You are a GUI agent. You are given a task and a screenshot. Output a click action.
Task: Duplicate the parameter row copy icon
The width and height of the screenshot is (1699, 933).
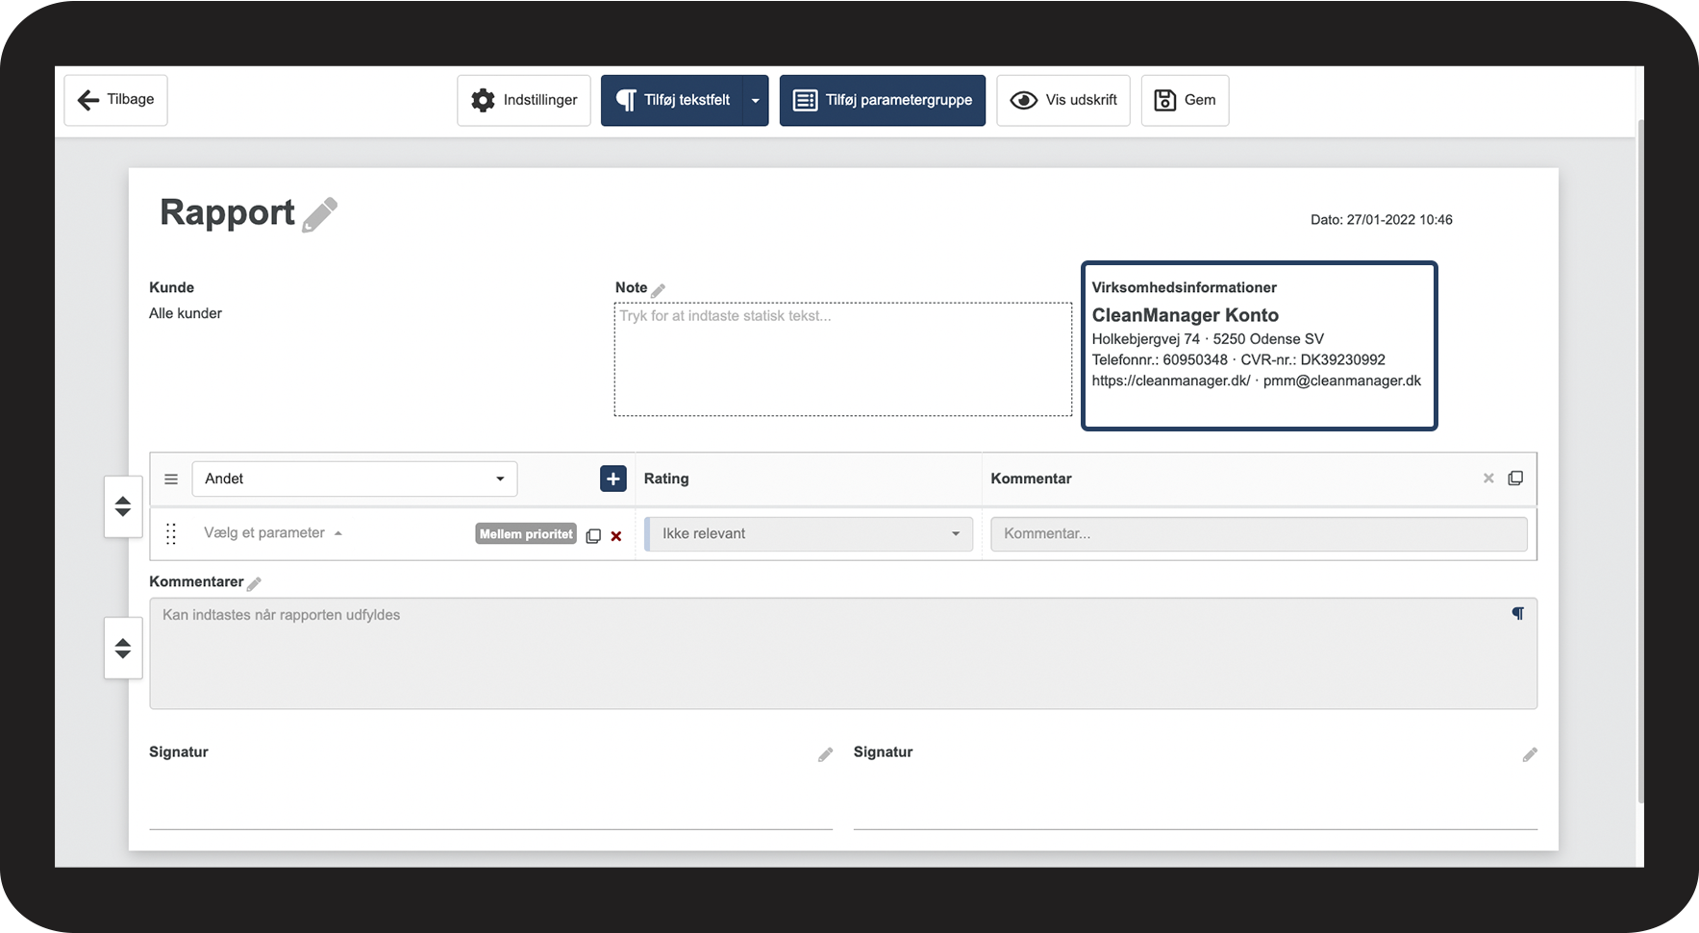[x=593, y=536]
